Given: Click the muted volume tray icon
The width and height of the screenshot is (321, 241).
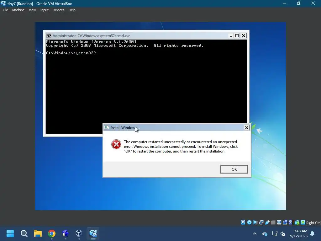Looking at the screenshot, I should (x=283, y=233).
